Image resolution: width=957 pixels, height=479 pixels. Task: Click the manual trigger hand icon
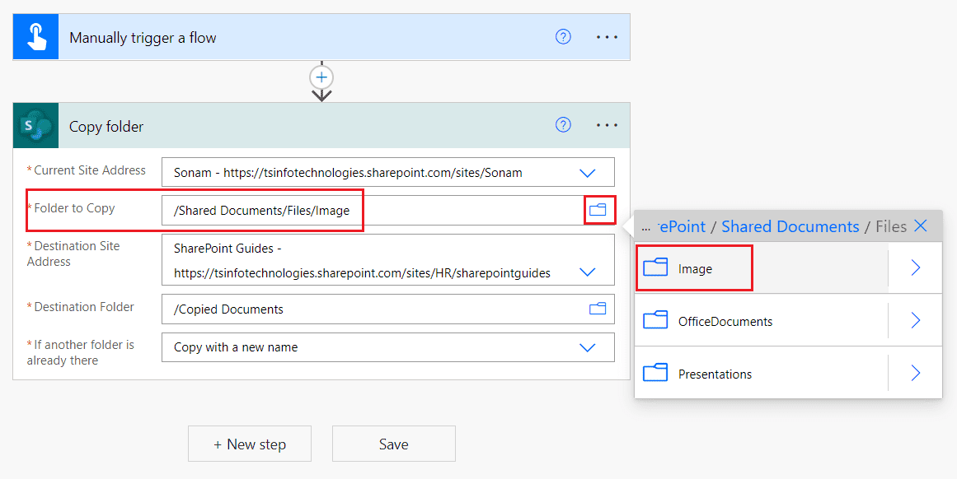pos(35,36)
